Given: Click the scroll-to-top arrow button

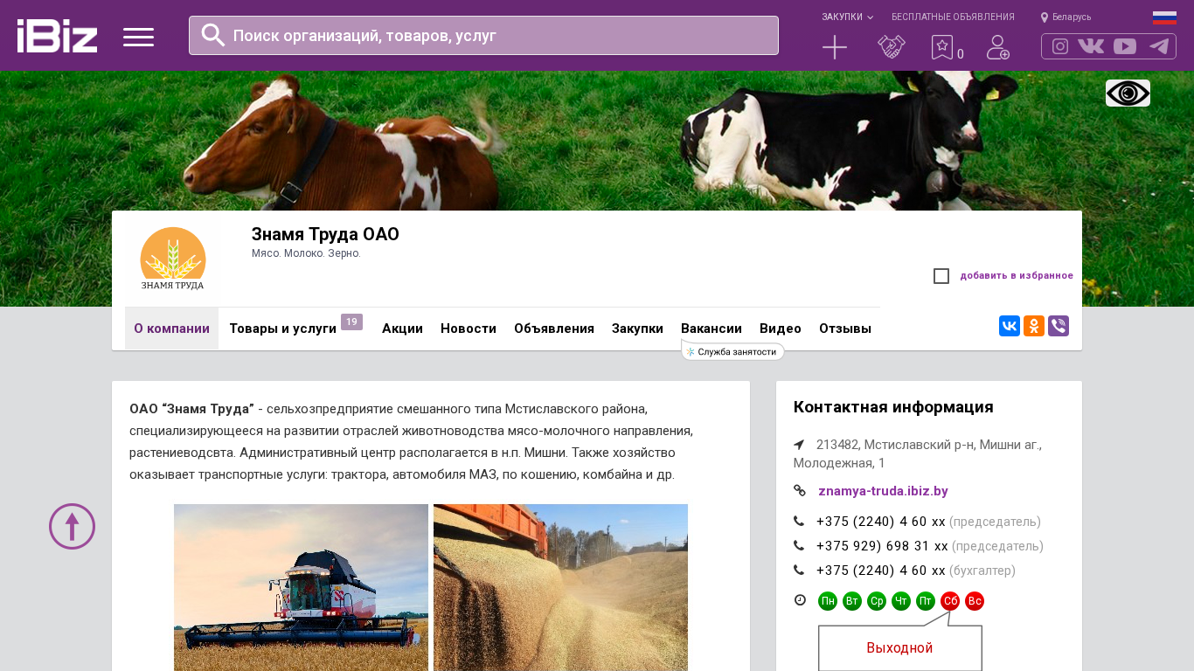Looking at the screenshot, I should click(72, 526).
